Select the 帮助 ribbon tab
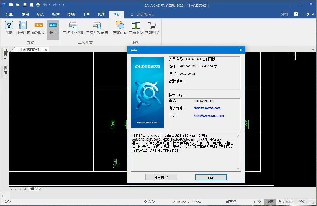317x206 pixels. click(117, 14)
